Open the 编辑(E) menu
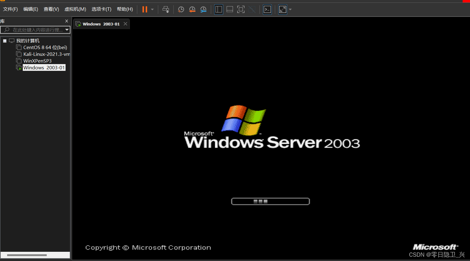 (x=31, y=9)
